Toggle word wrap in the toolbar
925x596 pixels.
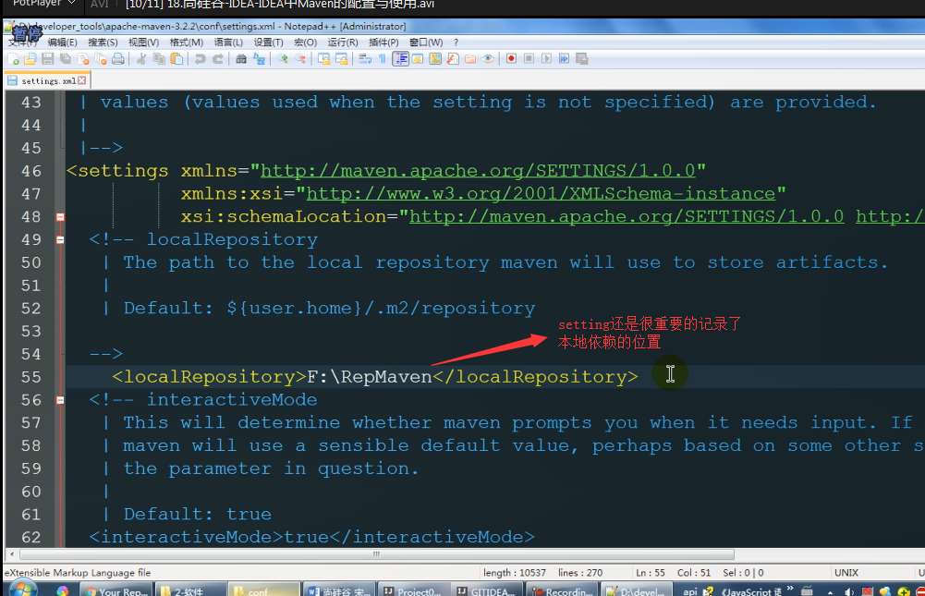click(365, 59)
